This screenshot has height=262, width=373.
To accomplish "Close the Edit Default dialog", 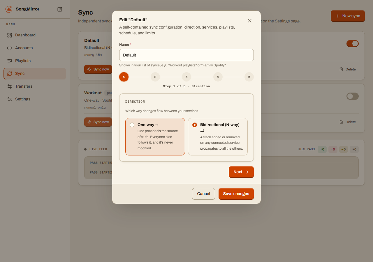I will (250, 21).
